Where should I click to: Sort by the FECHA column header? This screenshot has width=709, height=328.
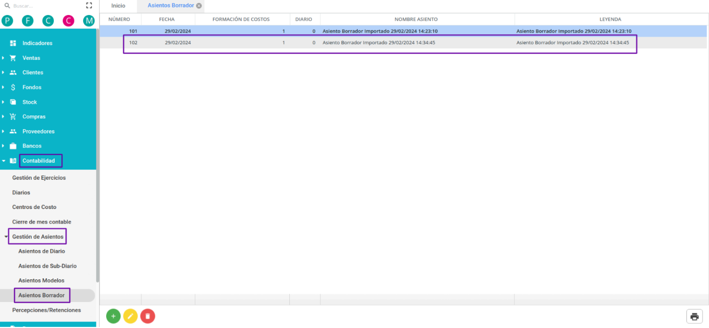point(167,19)
